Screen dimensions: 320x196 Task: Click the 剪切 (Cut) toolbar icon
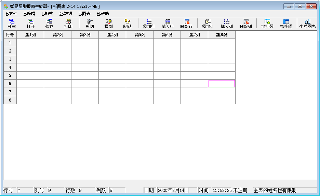point(90,24)
